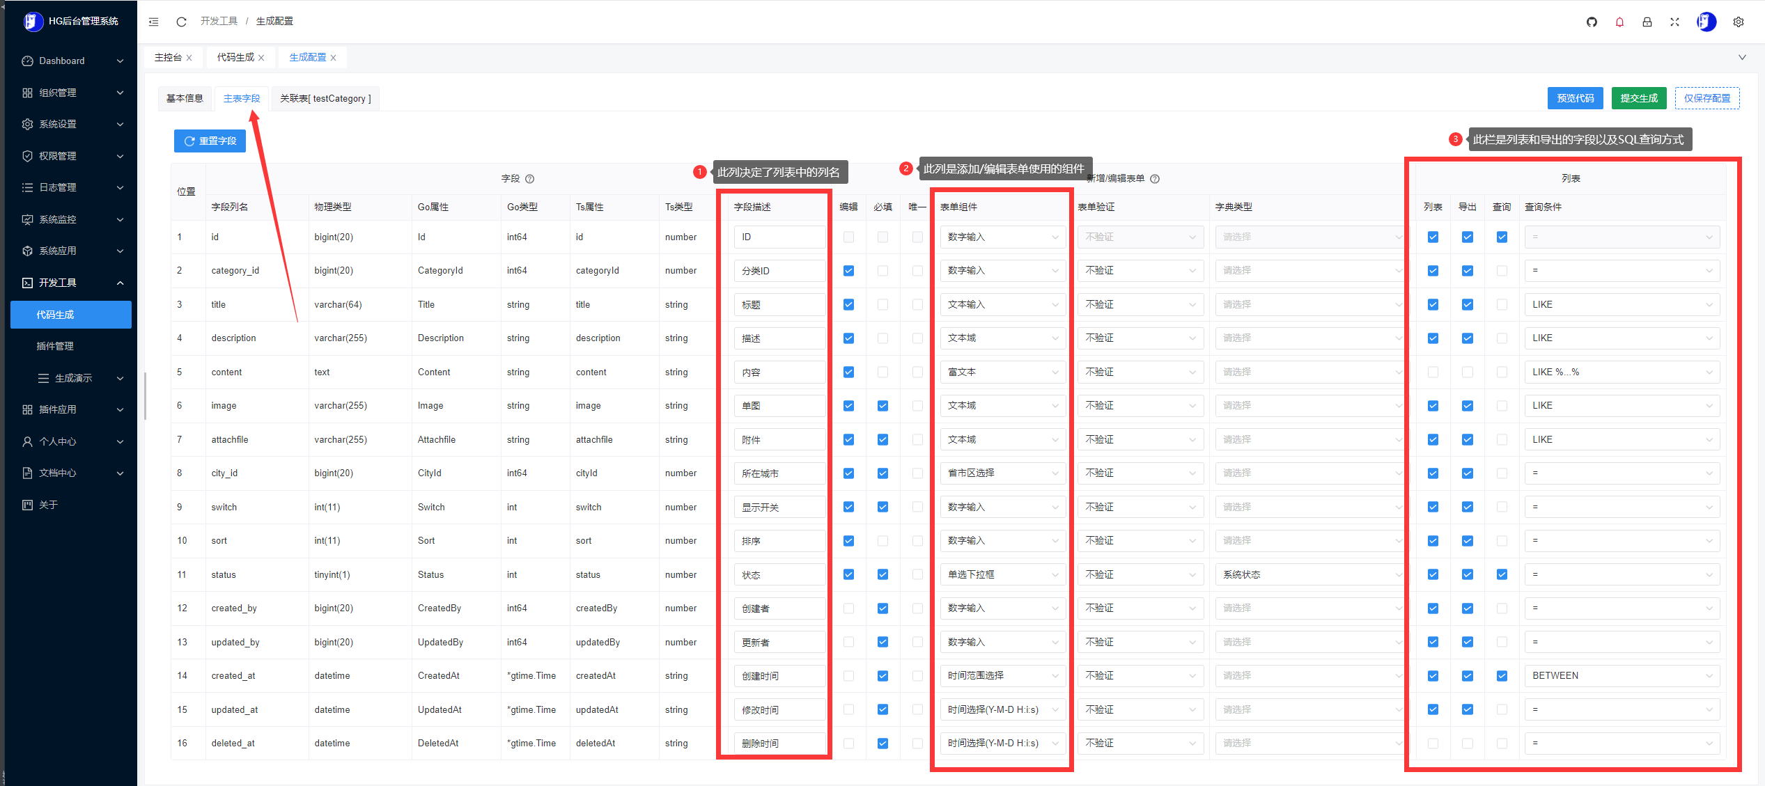Switch to 关联表[ testCategory ] tab

(325, 98)
